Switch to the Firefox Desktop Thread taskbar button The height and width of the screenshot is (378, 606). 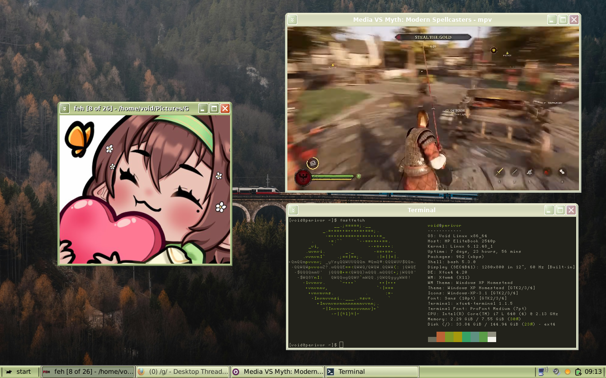pos(182,372)
